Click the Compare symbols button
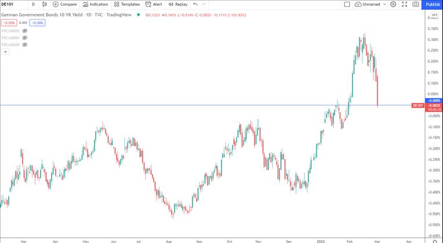 (x=64, y=4)
